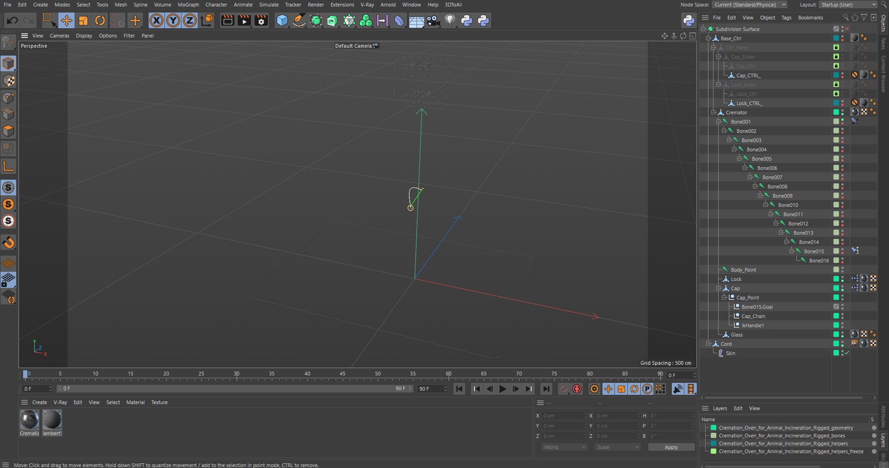Toggle solo for Rigged_geometry layer
Viewport: 889px width, 468px height.
(874, 428)
